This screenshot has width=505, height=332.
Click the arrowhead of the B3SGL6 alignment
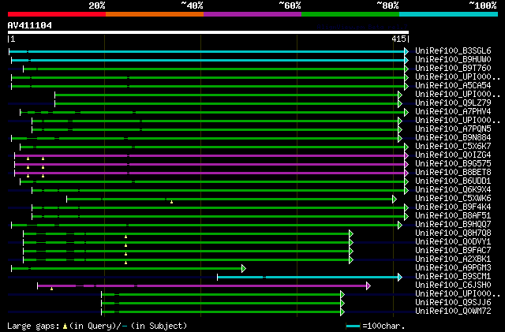(x=406, y=51)
